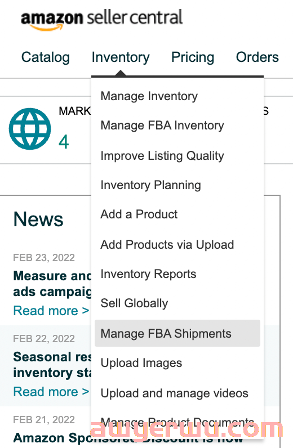The image size is (293, 448).
Task: Open Inventory Reports
Action: pyautogui.click(x=148, y=274)
